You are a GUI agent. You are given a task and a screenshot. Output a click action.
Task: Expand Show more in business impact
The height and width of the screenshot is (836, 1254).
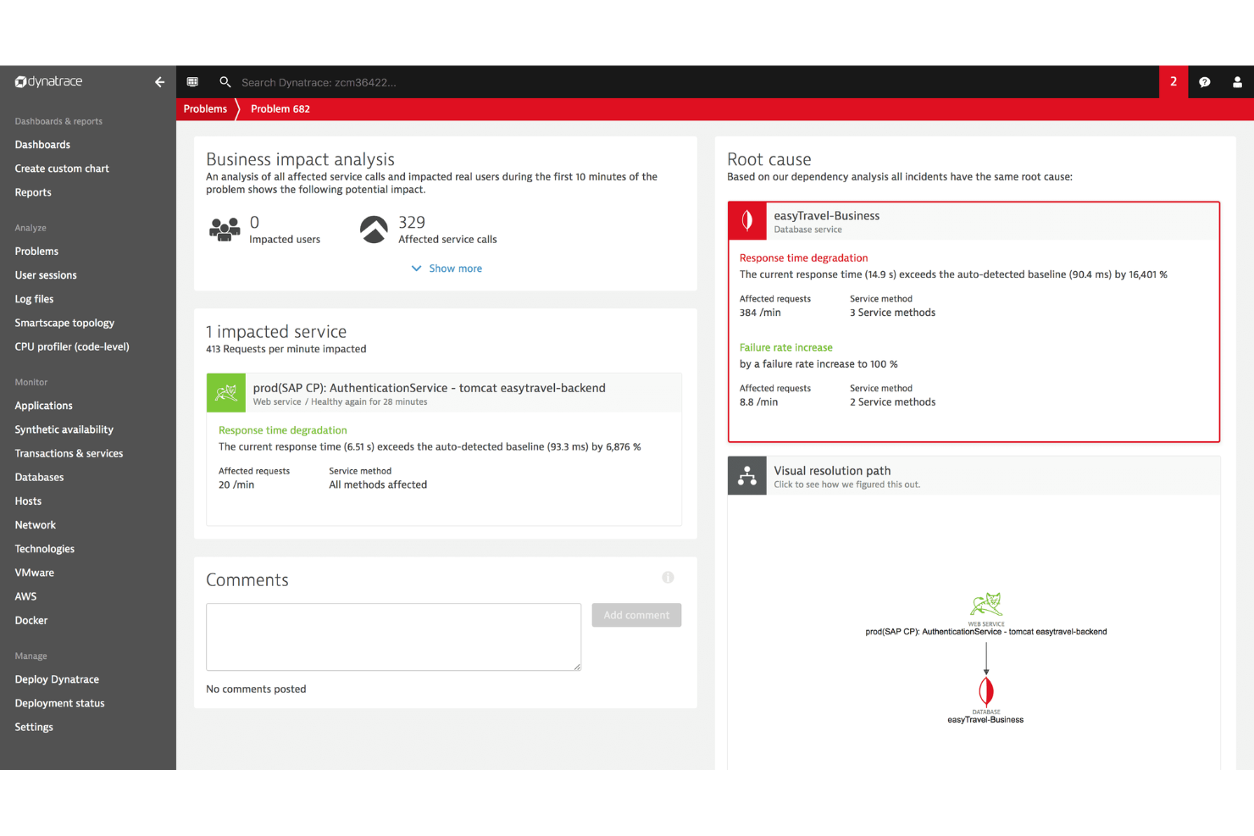tap(447, 269)
